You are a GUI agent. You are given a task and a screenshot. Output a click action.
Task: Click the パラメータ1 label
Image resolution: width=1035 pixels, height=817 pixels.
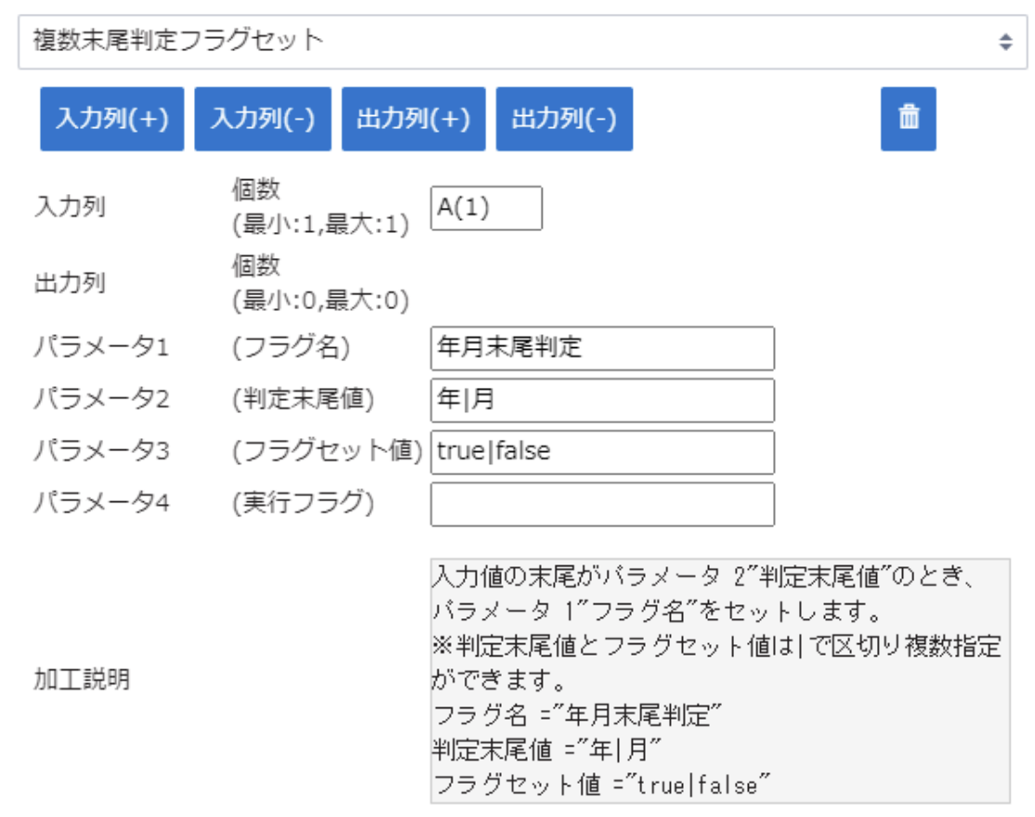[x=101, y=348]
